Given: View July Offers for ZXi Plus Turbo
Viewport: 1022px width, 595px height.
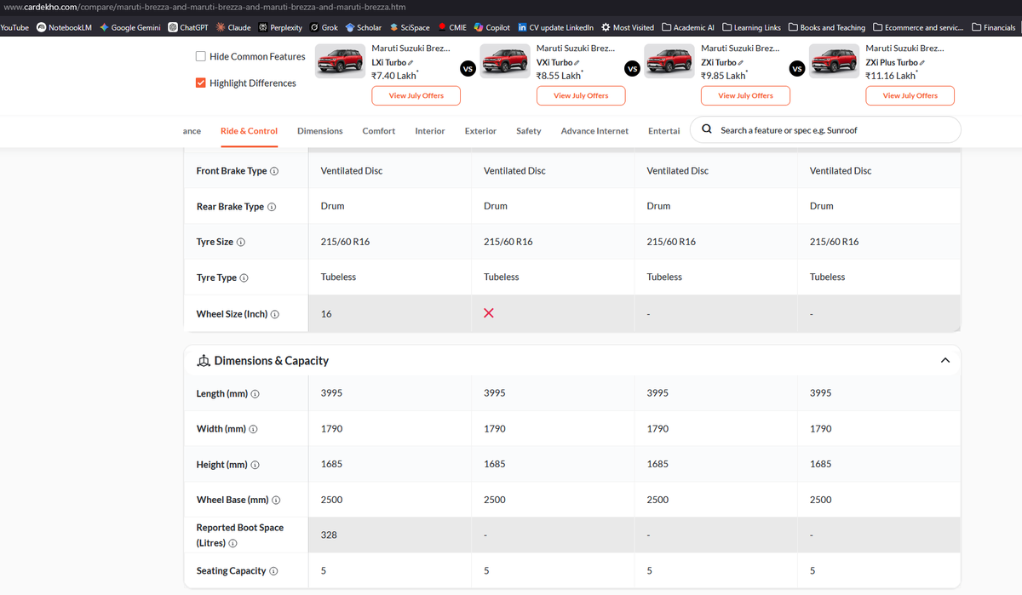Looking at the screenshot, I should (x=910, y=95).
